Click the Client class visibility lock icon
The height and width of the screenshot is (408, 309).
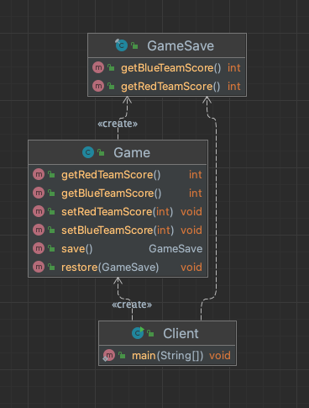pyautogui.click(x=150, y=333)
